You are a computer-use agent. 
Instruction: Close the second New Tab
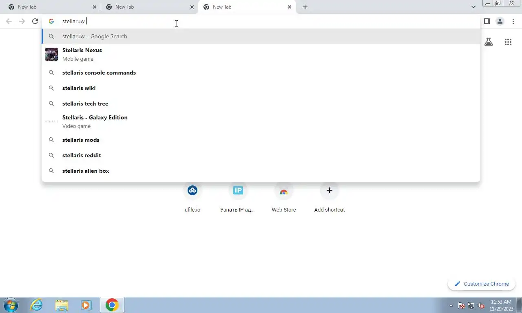coord(192,7)
